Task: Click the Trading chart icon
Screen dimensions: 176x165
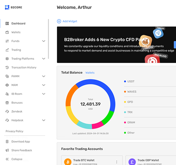Action: (x=7, y=50)
